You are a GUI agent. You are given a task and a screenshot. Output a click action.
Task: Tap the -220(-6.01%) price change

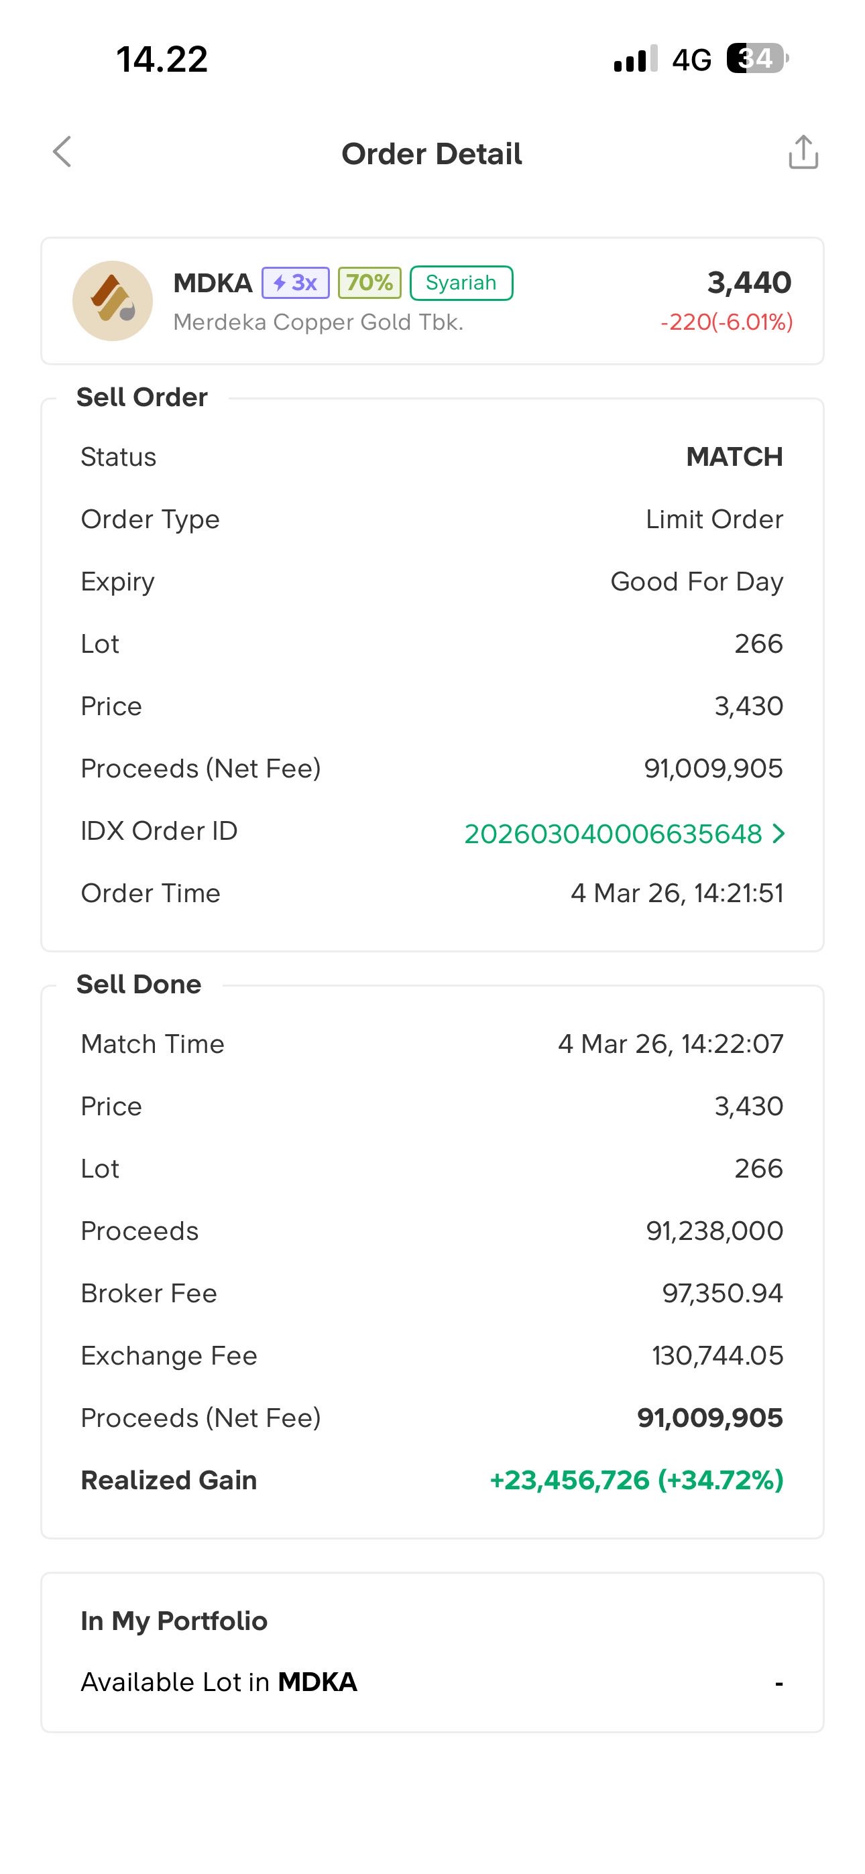[x=726, y=322]
